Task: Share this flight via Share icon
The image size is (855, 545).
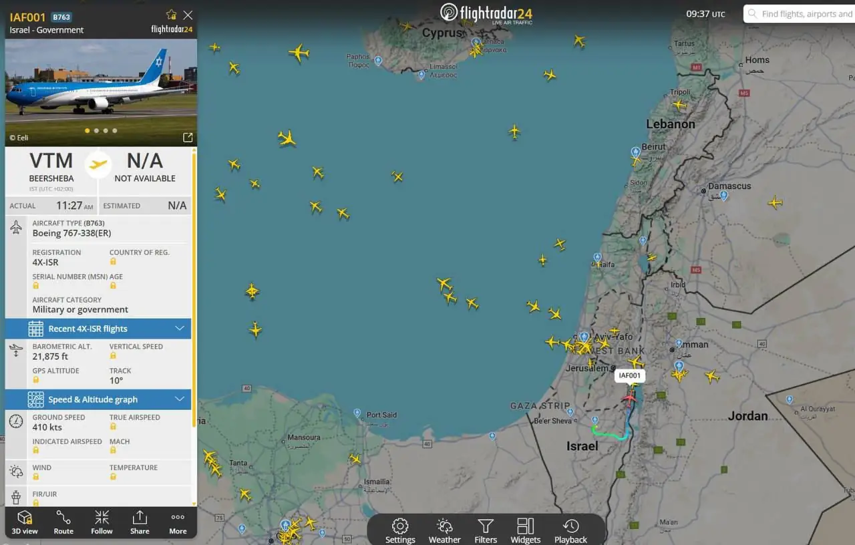Action: click(x=140, y=522)
